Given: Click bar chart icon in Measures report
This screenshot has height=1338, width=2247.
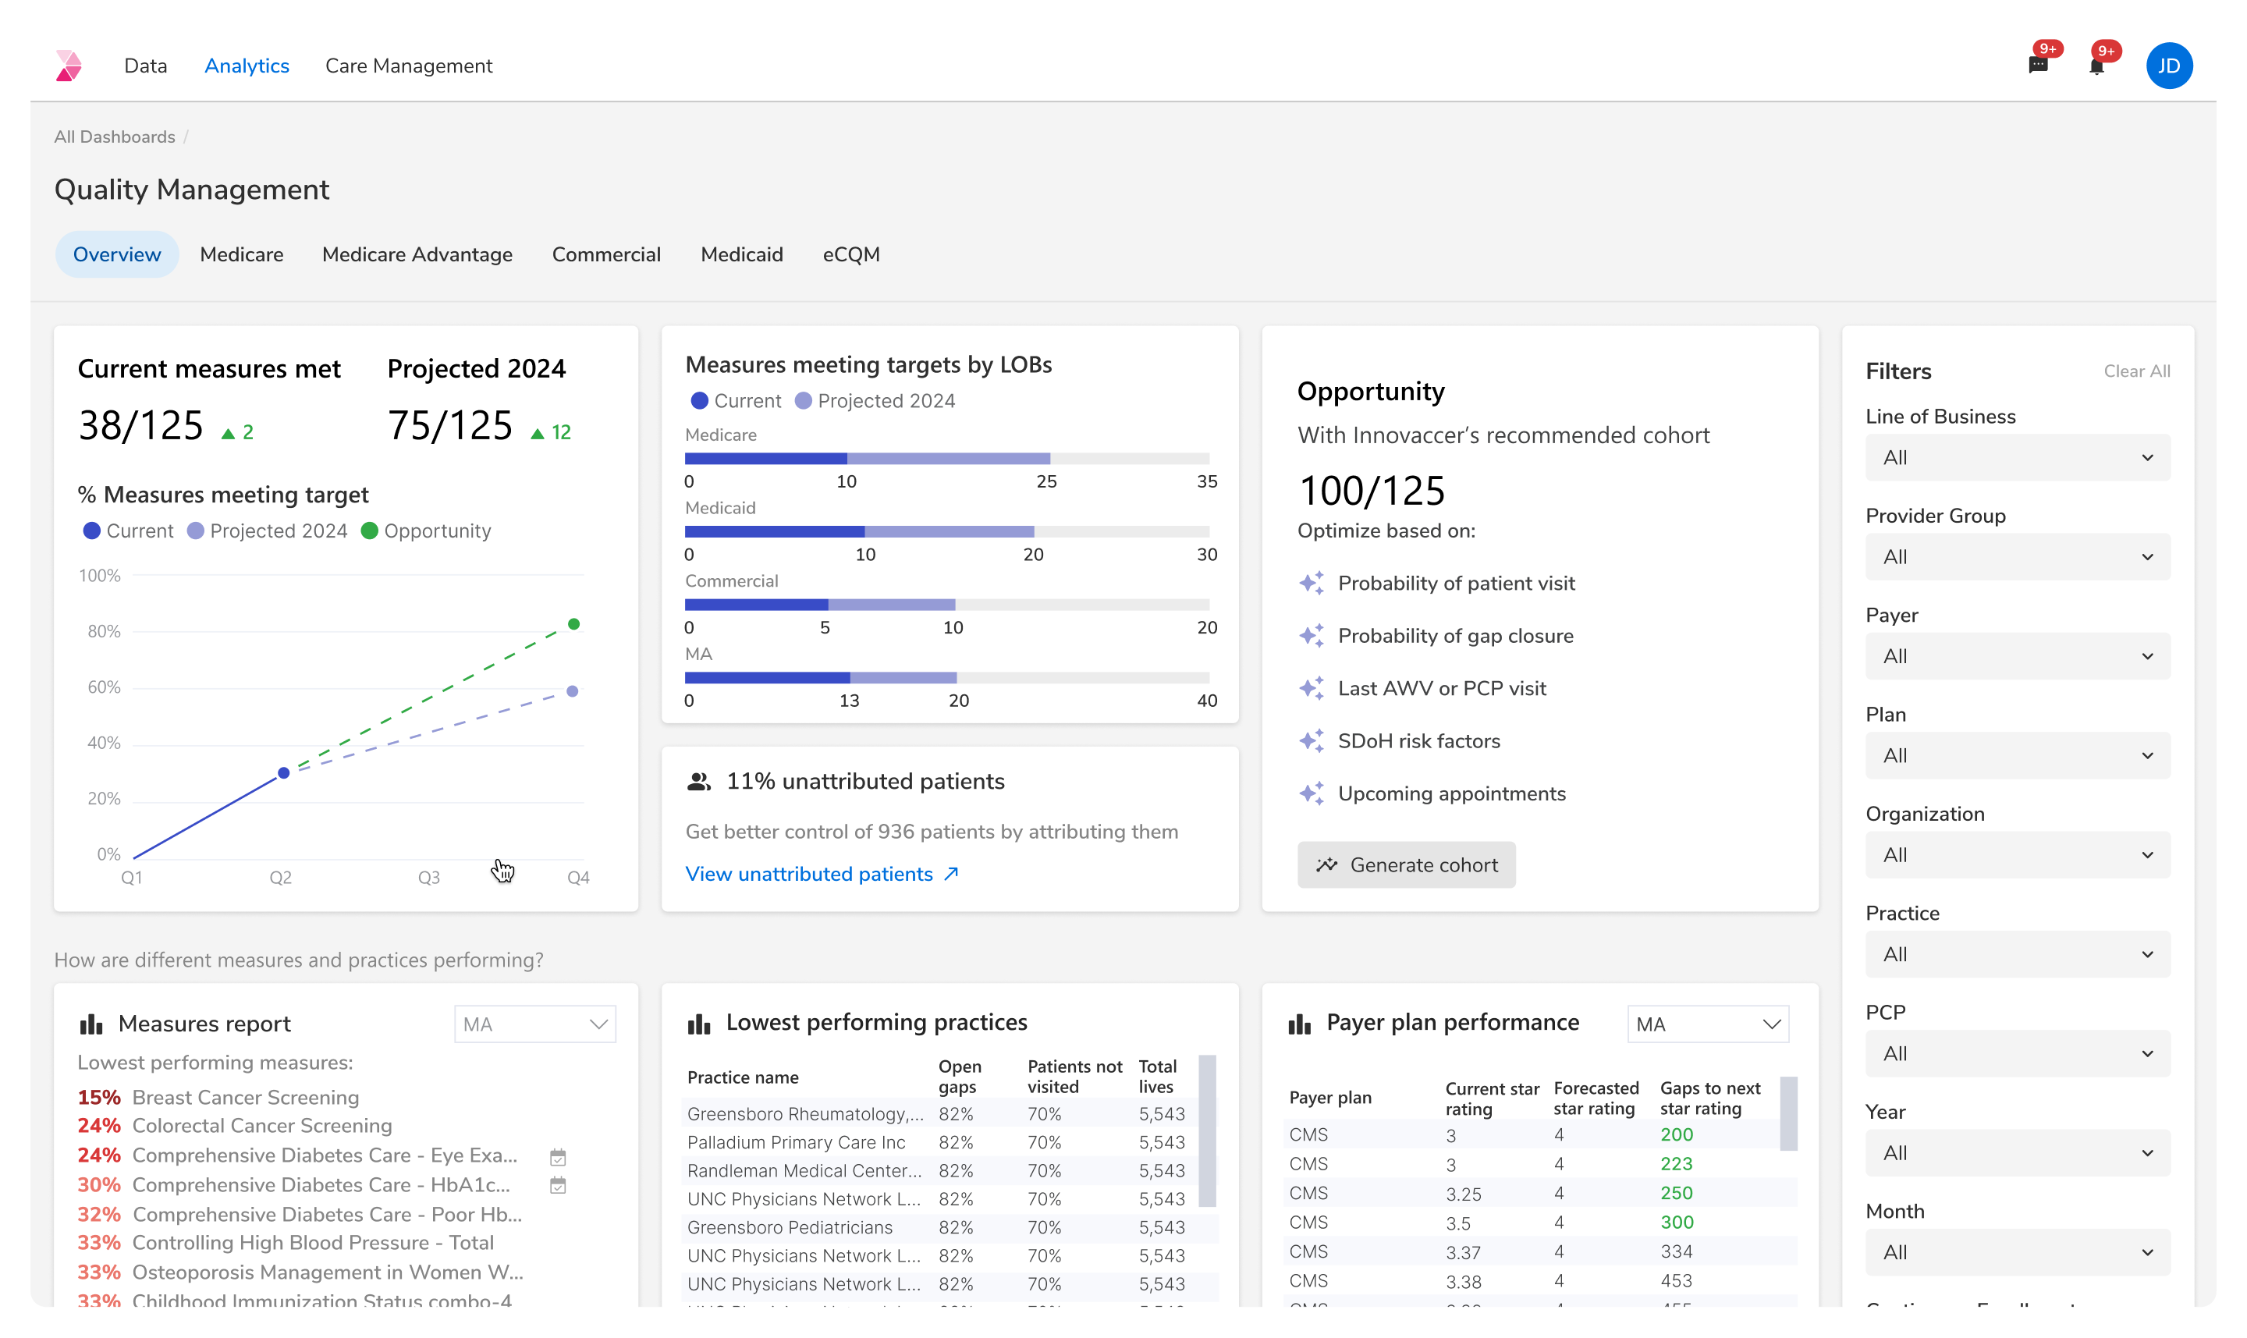Looking at the screenshot, I should click(91, 1024).
